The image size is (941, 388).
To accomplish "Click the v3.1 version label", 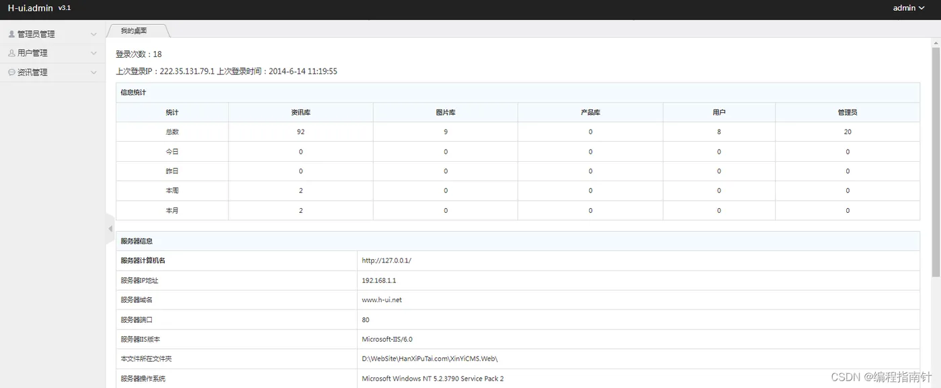I will [65, 8].
